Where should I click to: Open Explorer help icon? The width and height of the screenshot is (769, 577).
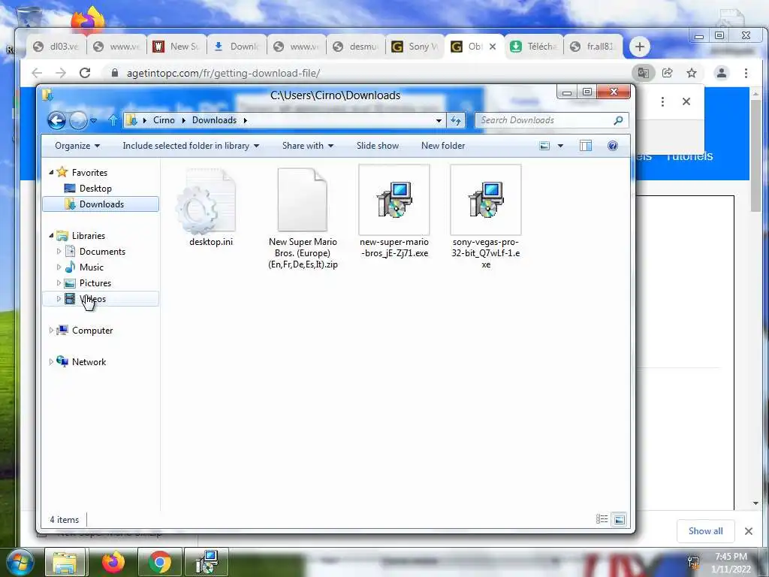[x=613, y=146]
